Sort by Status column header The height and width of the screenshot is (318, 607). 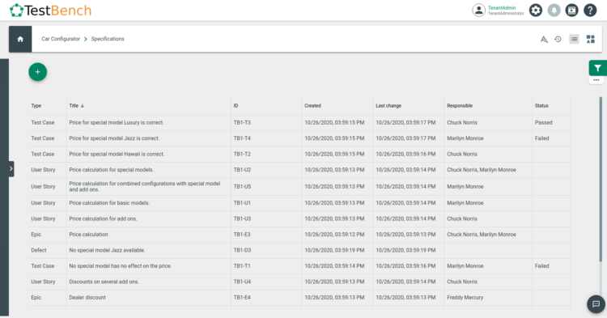click(541, 106)
